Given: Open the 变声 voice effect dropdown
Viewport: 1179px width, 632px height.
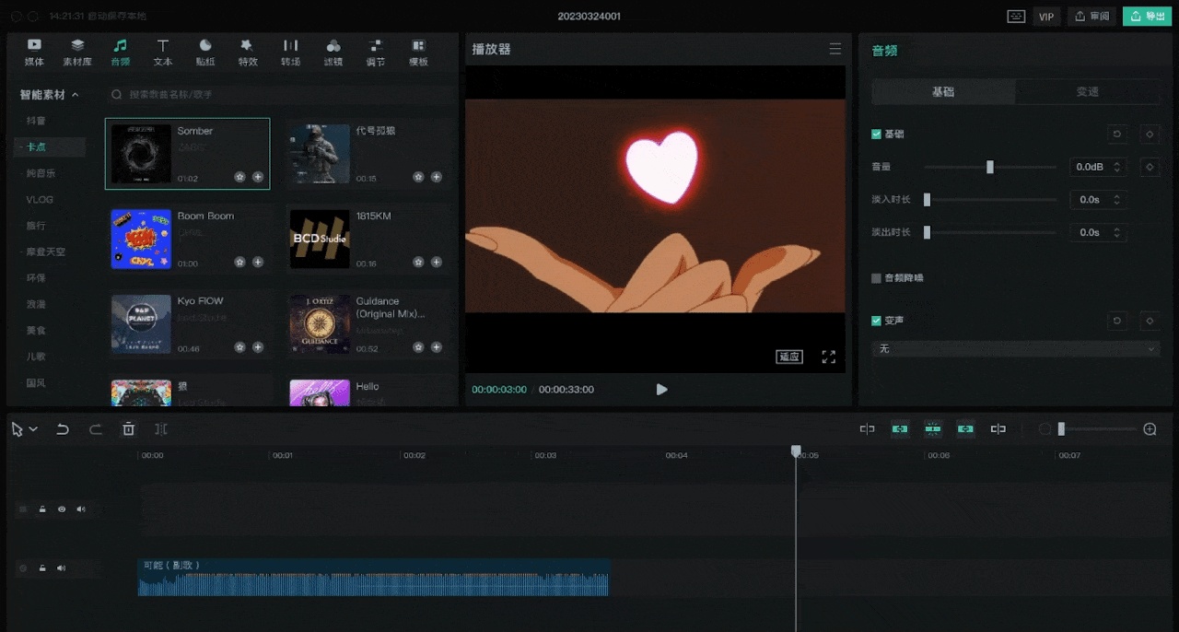Looking at the screenshot, I should point(1016,349).
